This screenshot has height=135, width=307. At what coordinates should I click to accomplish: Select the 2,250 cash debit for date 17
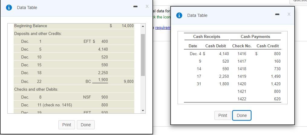point(224,77)
